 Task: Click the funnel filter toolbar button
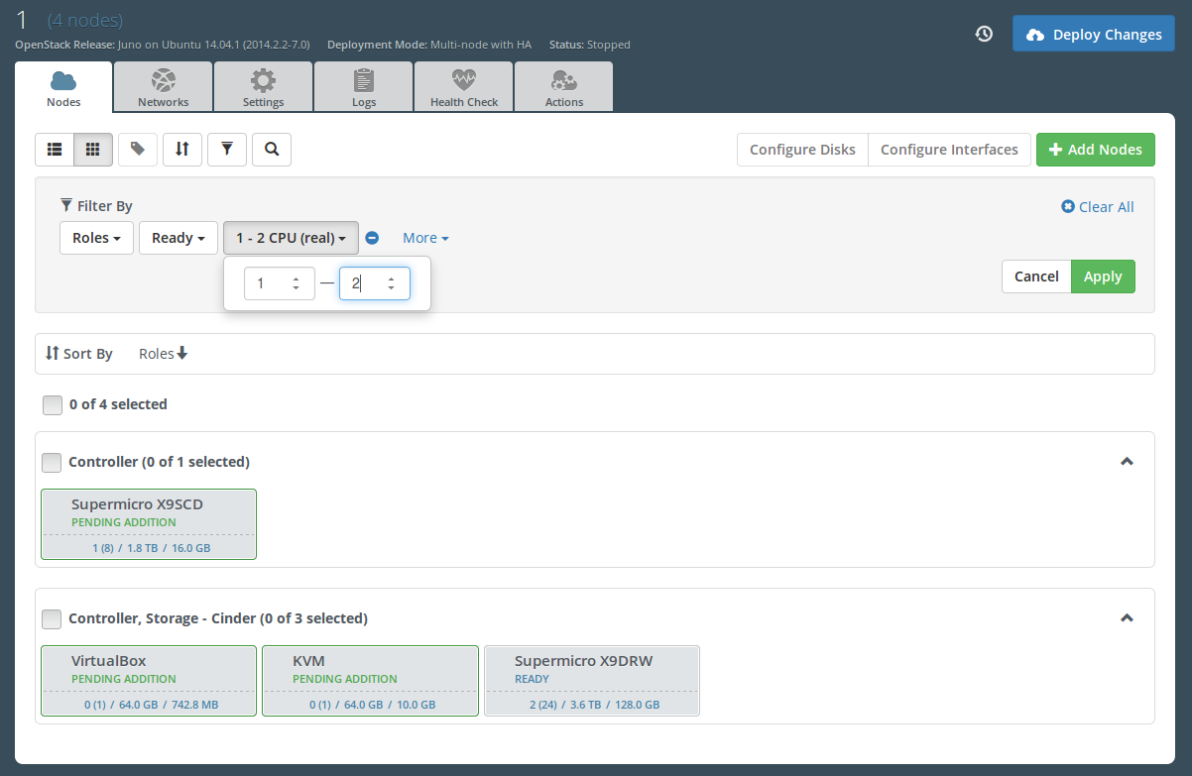coord(227,150)
